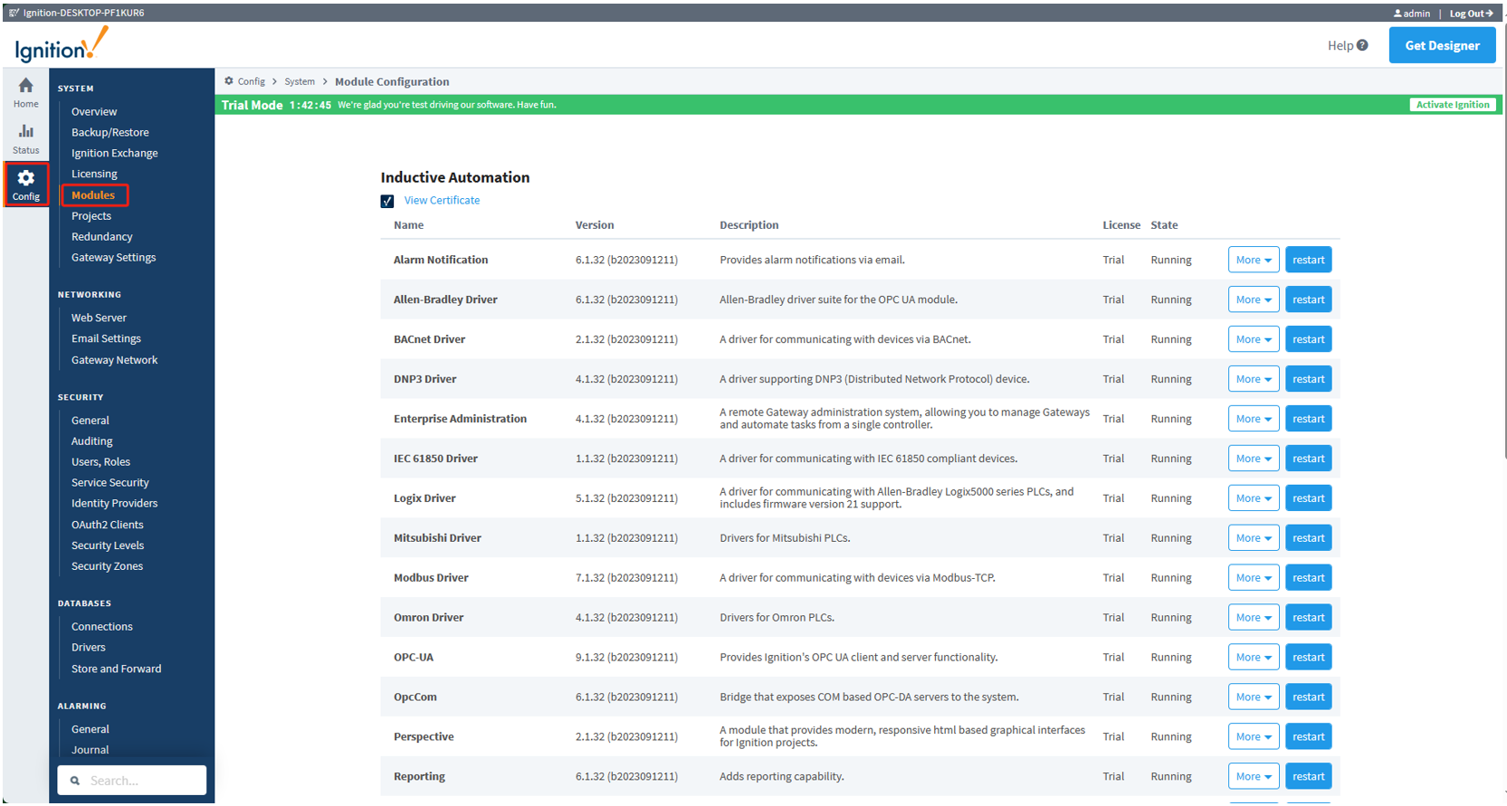Open More dropdown for Enterprise Administration

coord(1254,420)
